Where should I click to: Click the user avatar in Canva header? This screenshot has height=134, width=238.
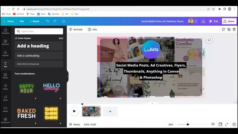(191, 21)
